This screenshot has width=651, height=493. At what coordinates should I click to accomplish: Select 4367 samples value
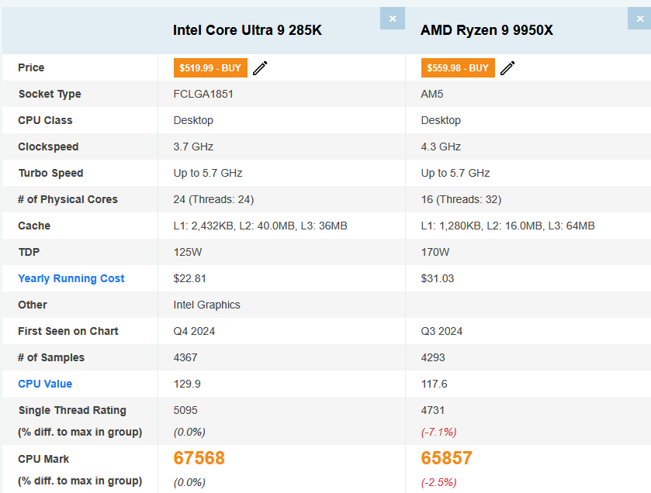pos(185,357)
